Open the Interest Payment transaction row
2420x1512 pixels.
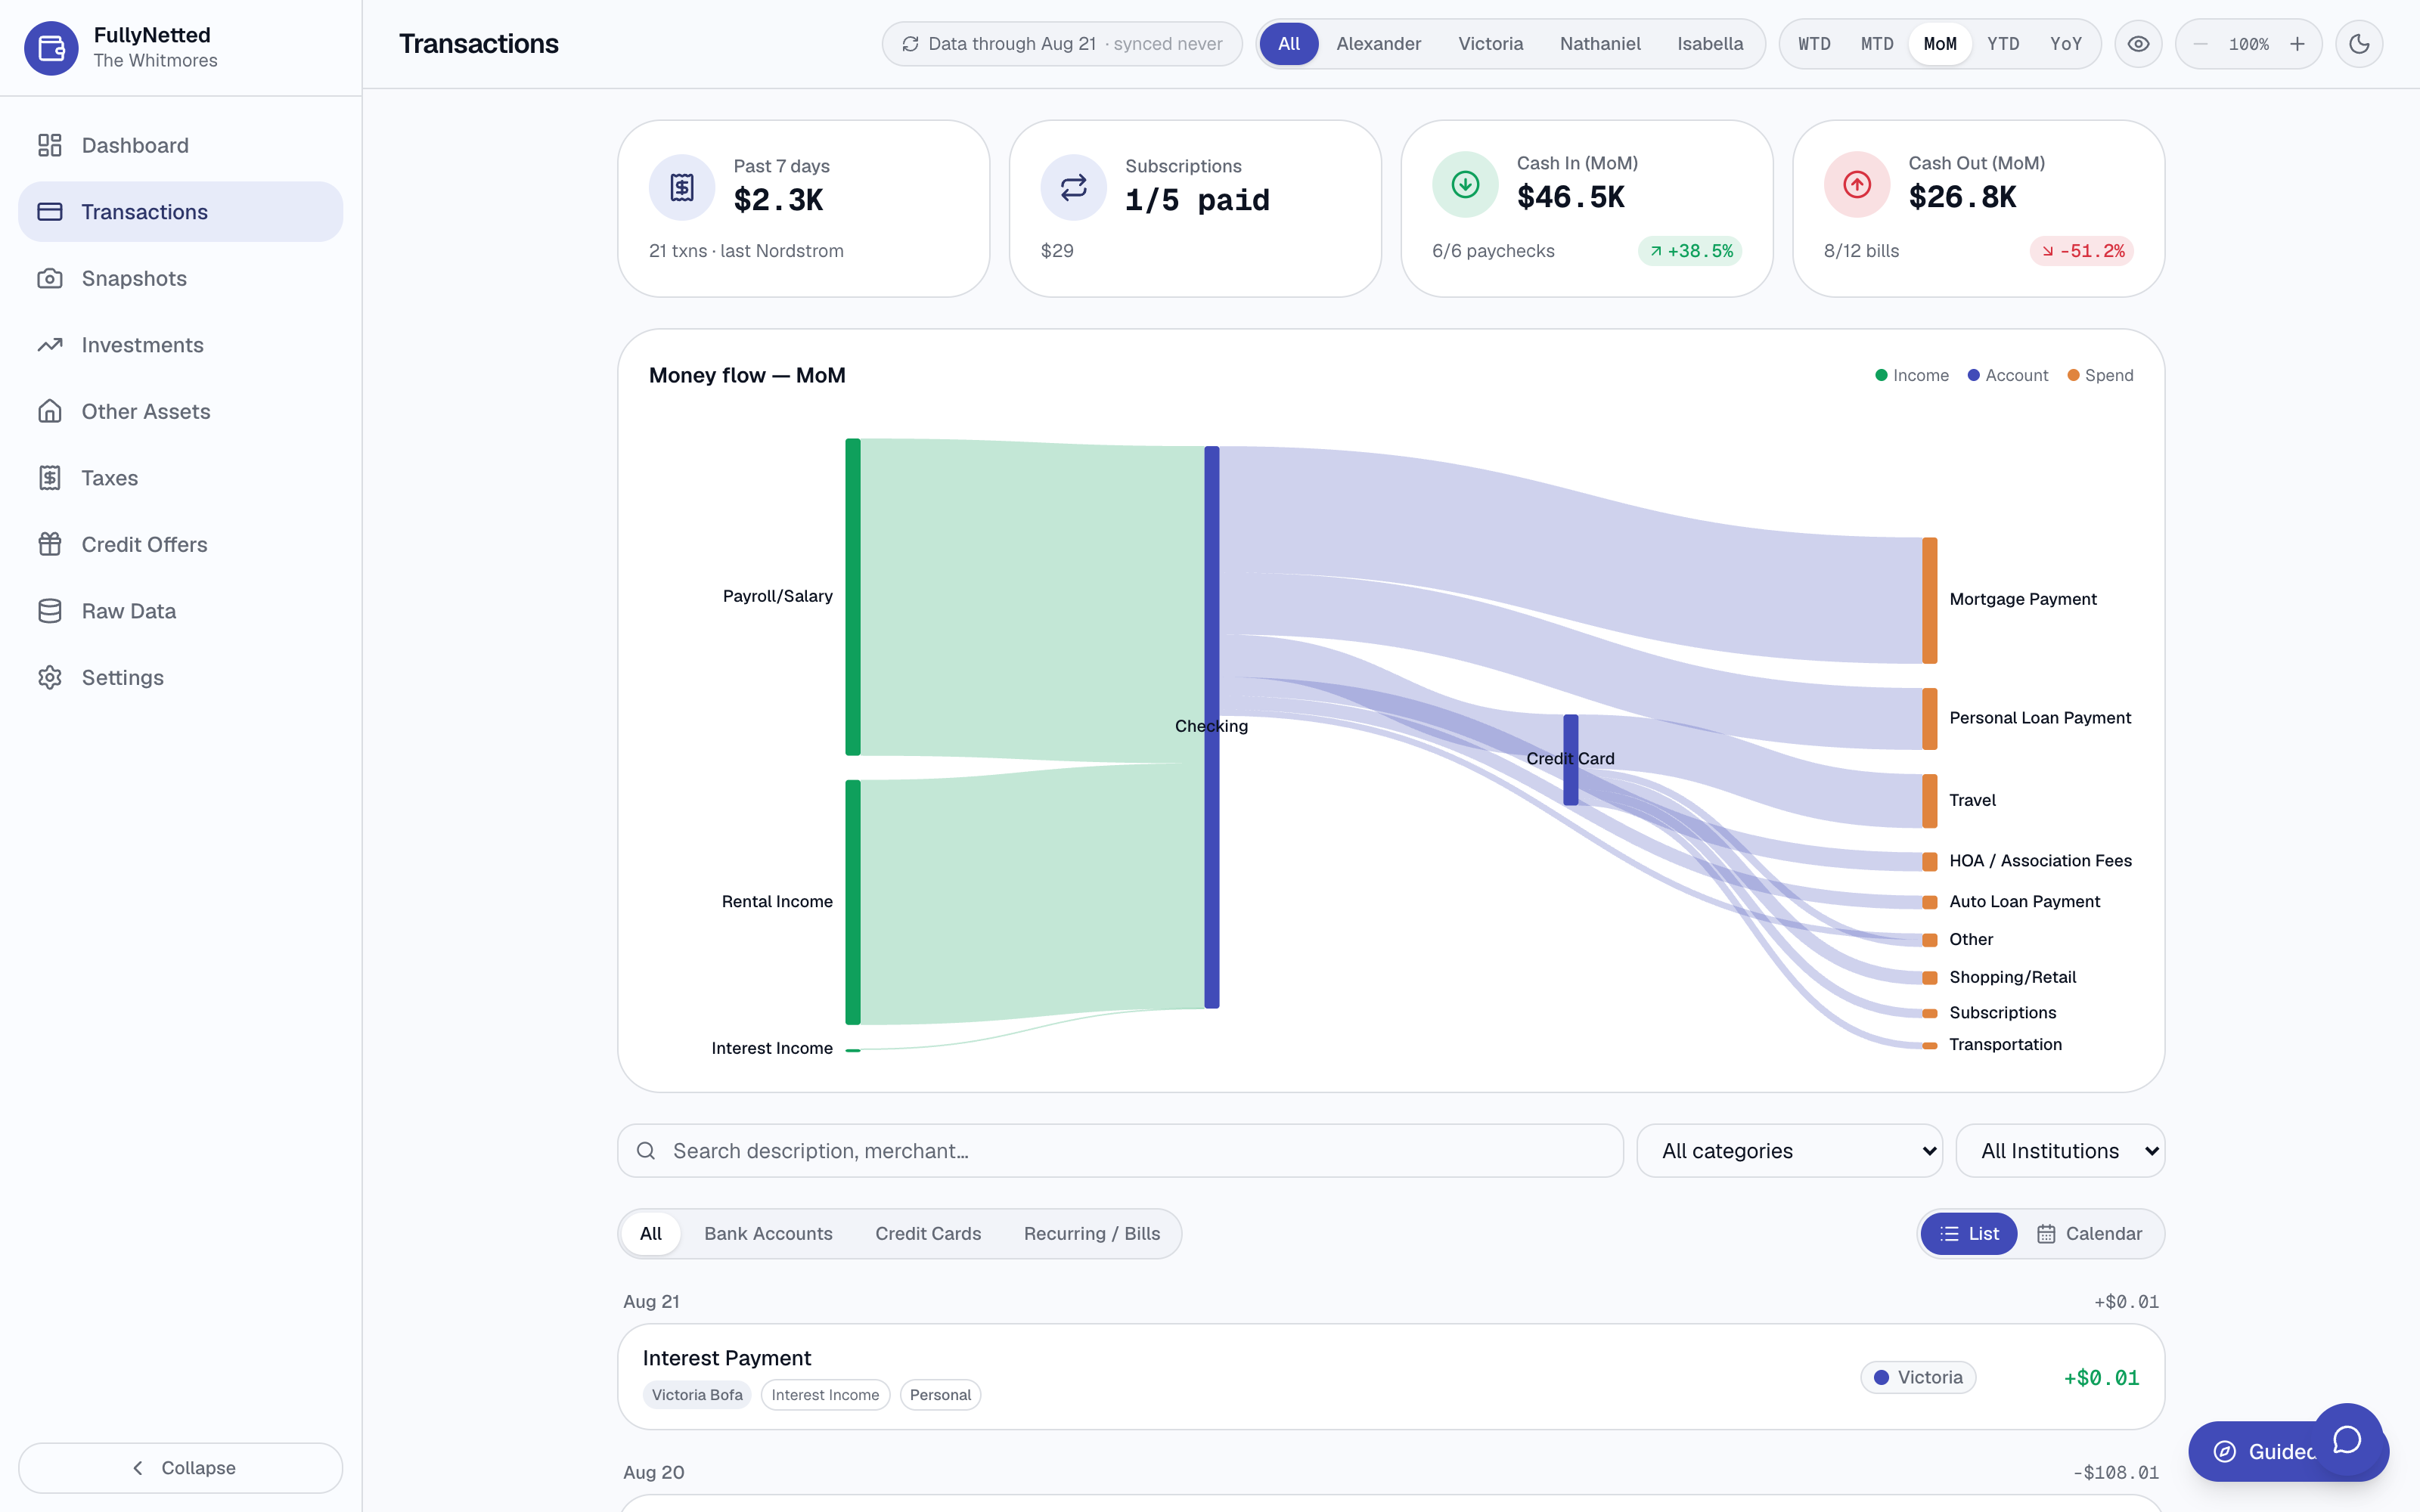1391,1377
